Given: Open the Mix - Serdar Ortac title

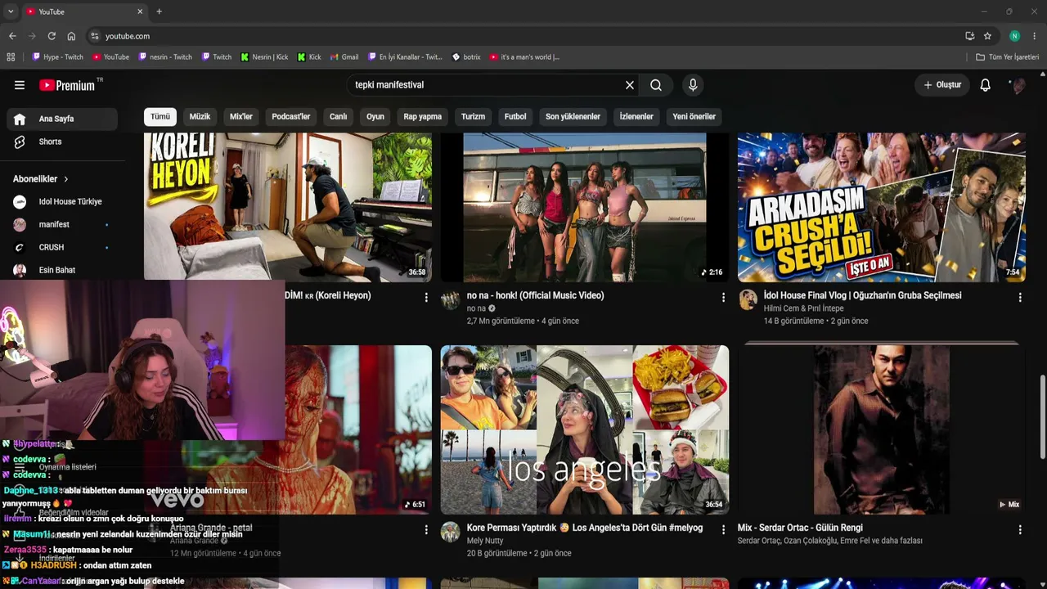Looking at the screenshot, I should coord(800,528).
